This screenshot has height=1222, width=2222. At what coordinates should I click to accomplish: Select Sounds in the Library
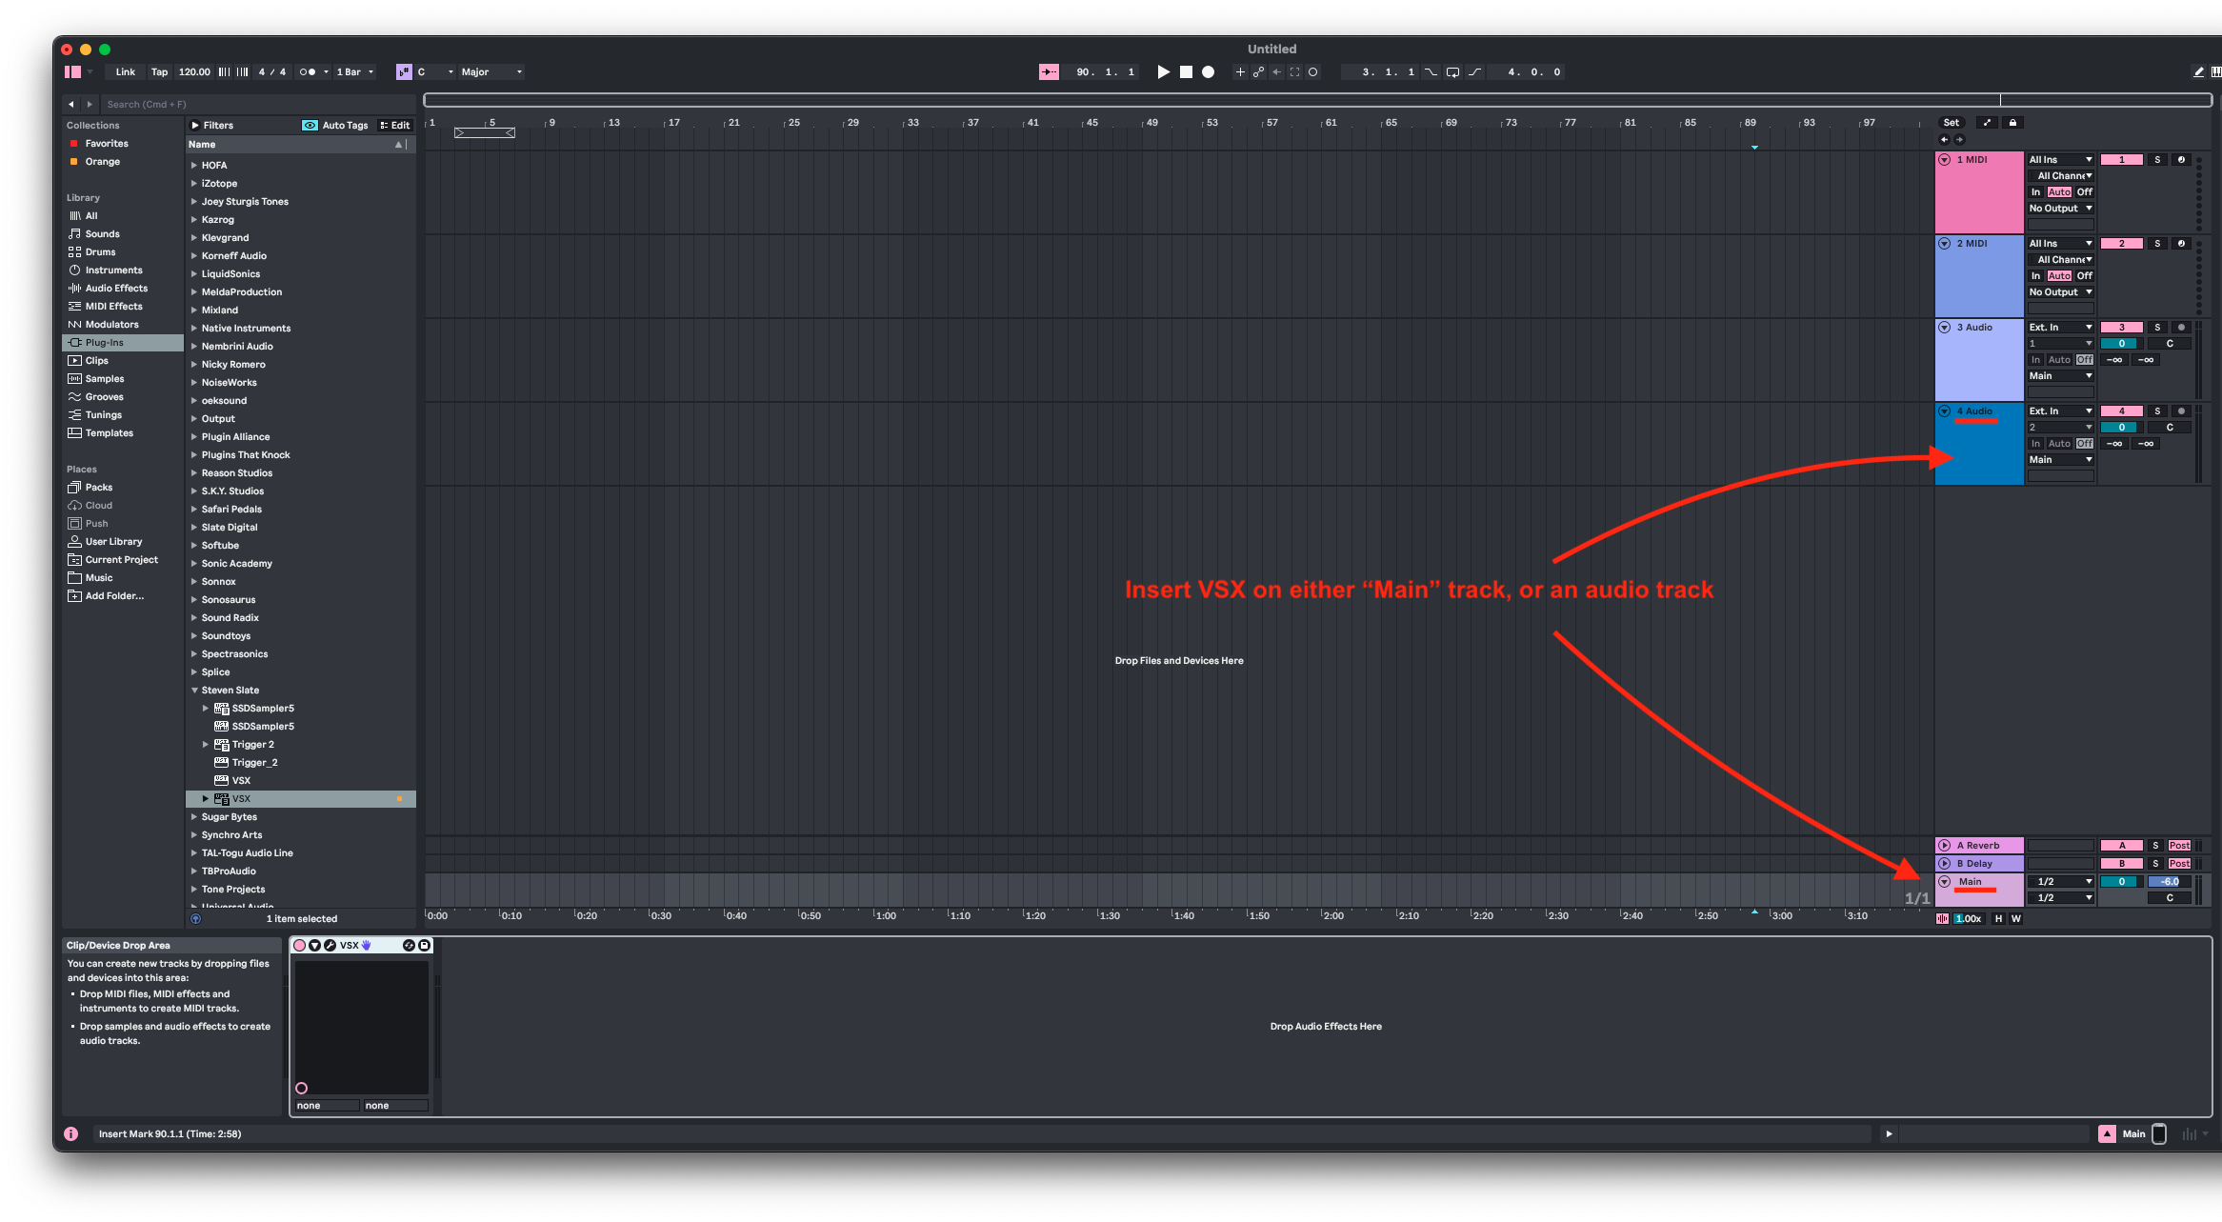102,234
